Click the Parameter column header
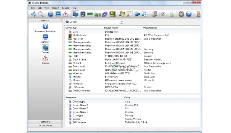Screen dimensions: 231x133 pos(94,98)
